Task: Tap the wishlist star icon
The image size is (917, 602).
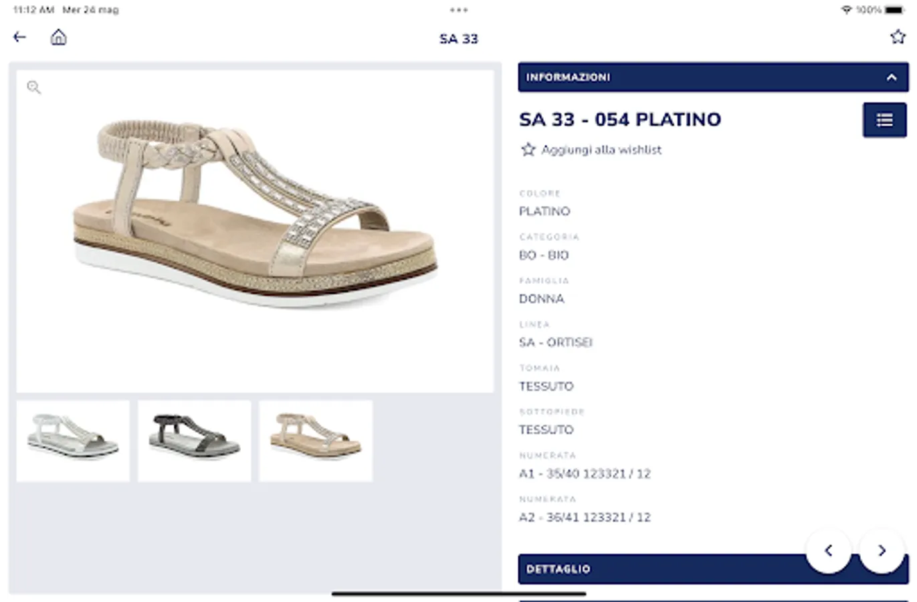Action: pos(528,150)
